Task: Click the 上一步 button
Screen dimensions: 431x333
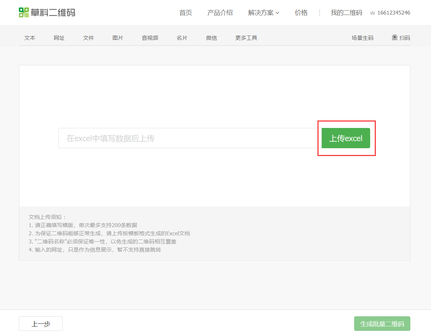Action: point(41,323)
